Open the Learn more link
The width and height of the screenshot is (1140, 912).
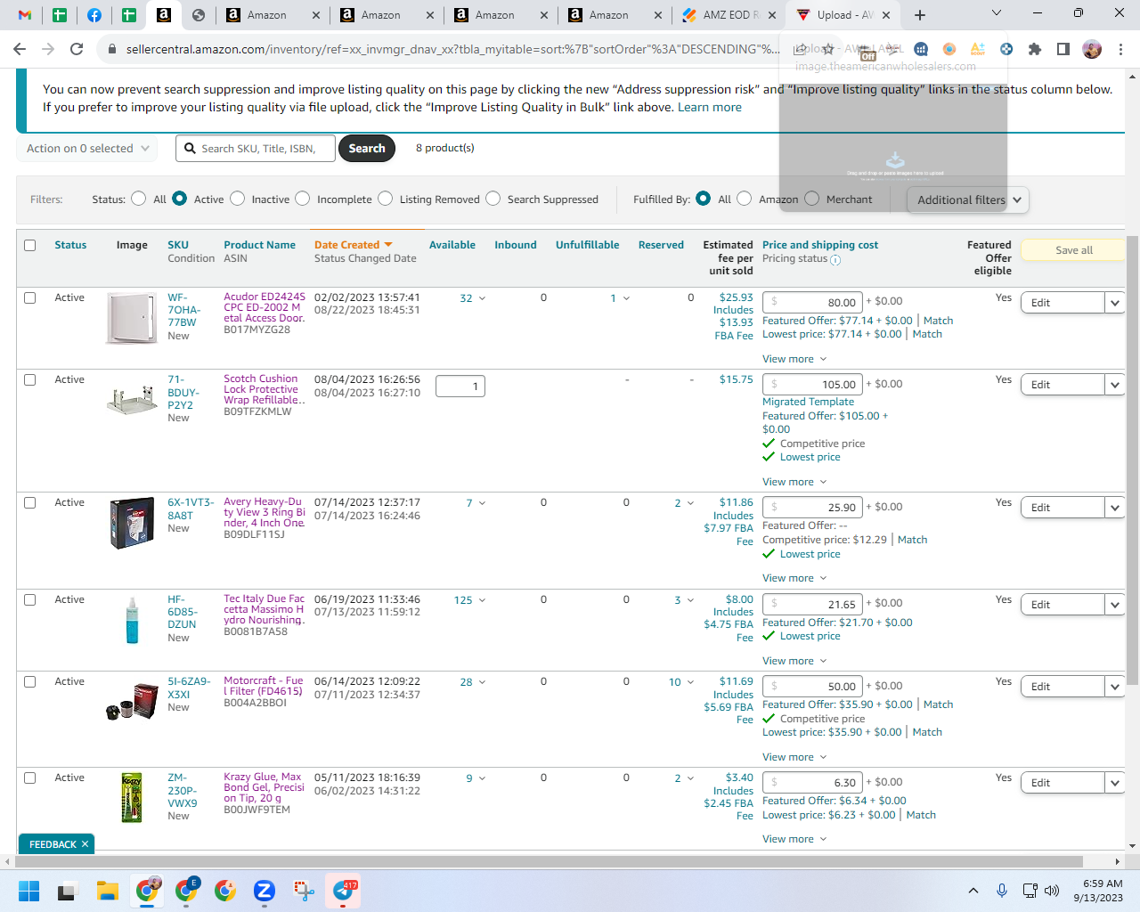coord(710,107)
